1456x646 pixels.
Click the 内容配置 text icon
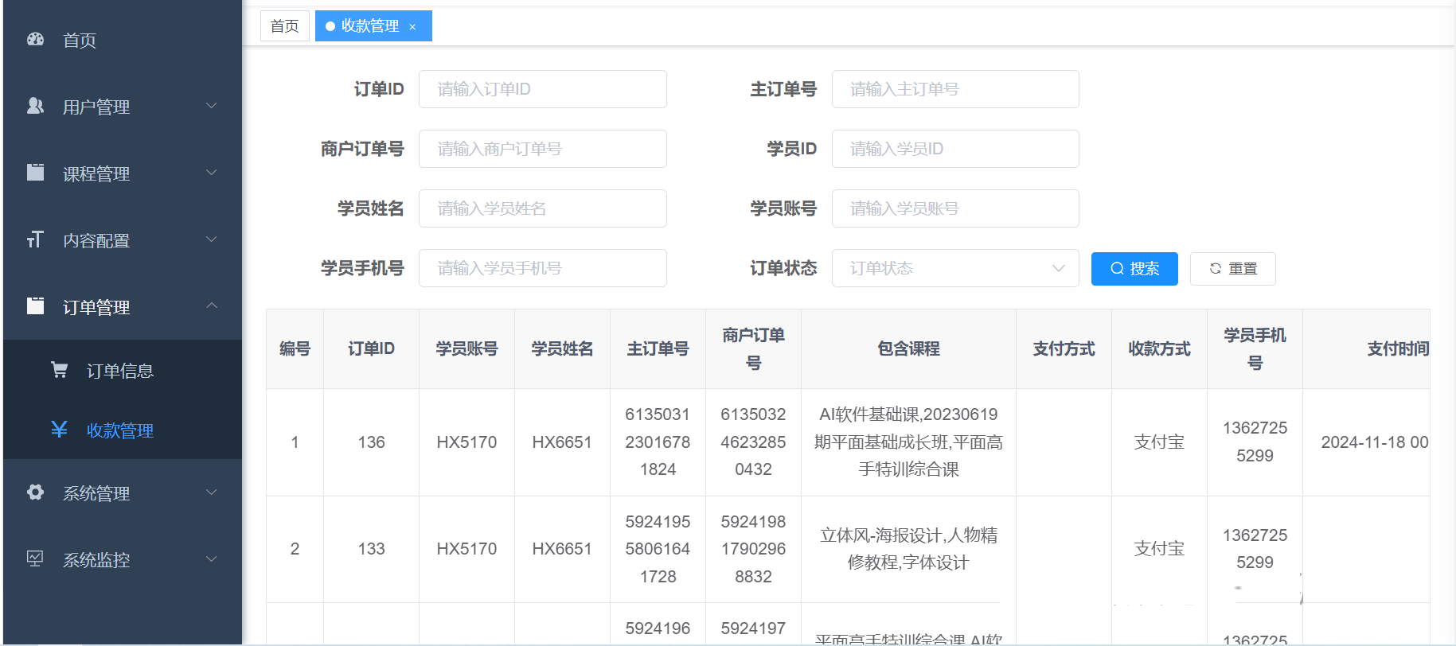click(35, 239)
